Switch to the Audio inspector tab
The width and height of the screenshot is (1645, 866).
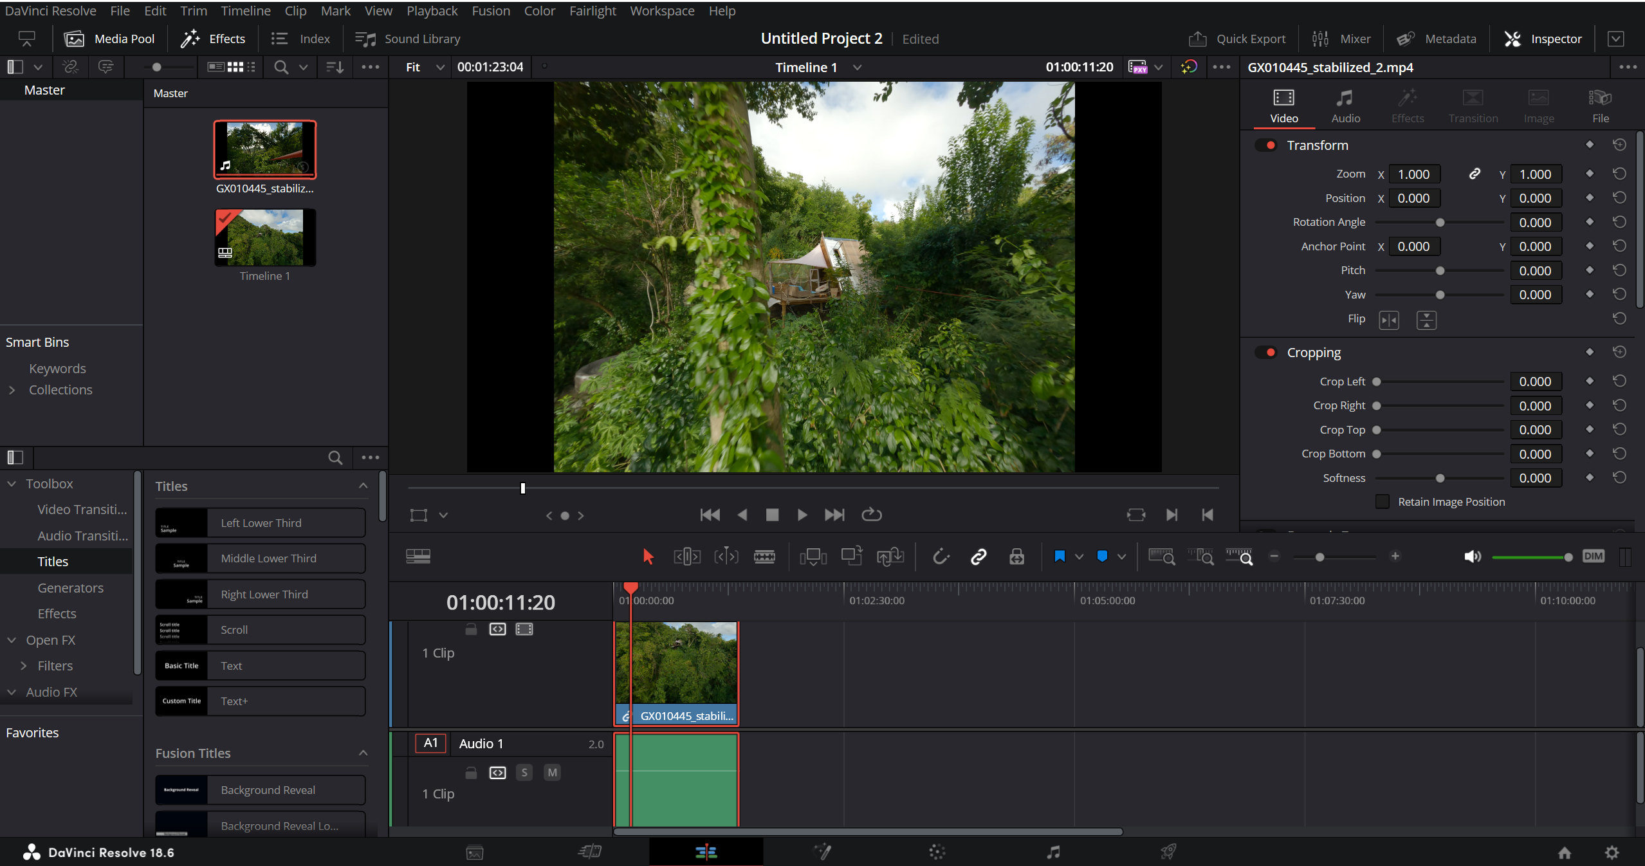coord(1345,106)
